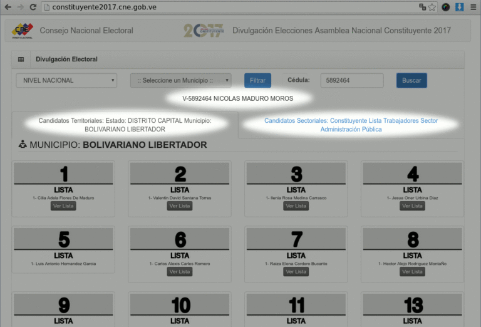Switch to the Candidatos Sectoriales tab
The image size is (481, 327).
(351, 125)
